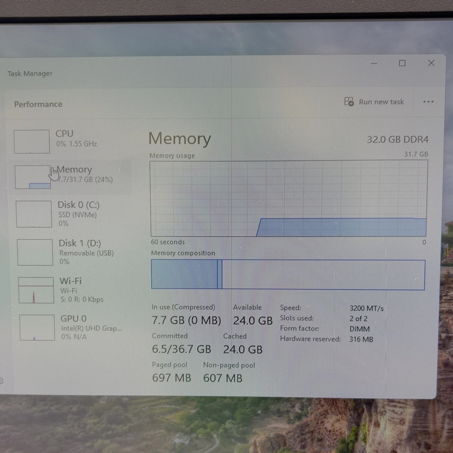Select the Wi-Fi activity graph thumbnail

coord(36,290)
